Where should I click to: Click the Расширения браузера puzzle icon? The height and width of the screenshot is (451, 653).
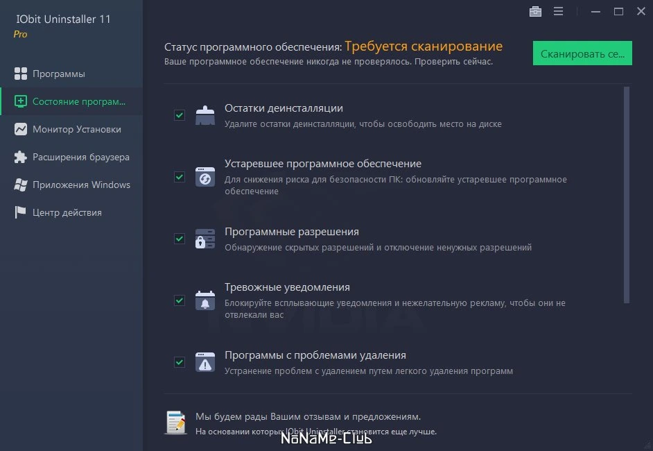[20, 157]
